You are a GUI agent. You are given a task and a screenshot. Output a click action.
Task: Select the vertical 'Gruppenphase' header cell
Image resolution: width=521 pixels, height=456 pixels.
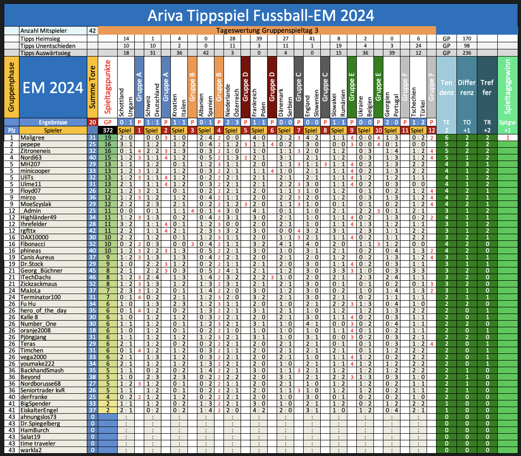tap(12, 87)
